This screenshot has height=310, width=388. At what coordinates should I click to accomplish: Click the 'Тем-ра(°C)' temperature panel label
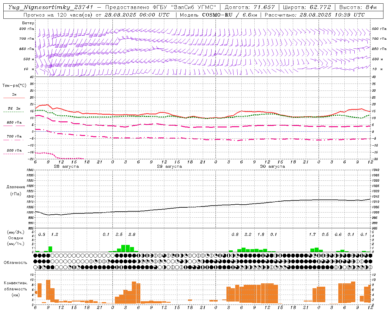tap(14, 86)
